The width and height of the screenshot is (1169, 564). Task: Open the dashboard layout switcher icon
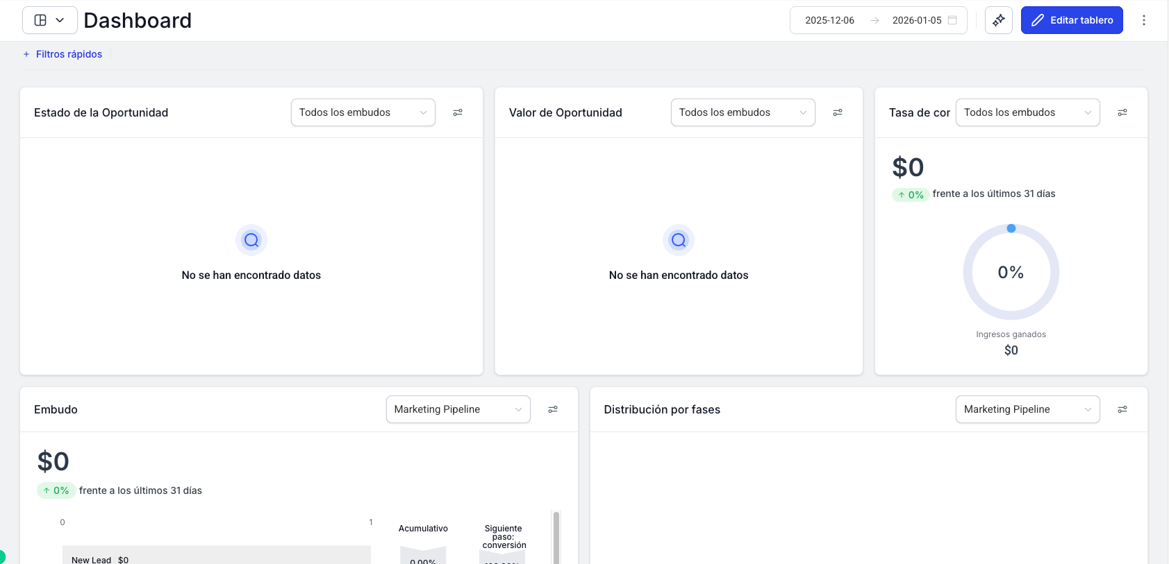[49, 20]
